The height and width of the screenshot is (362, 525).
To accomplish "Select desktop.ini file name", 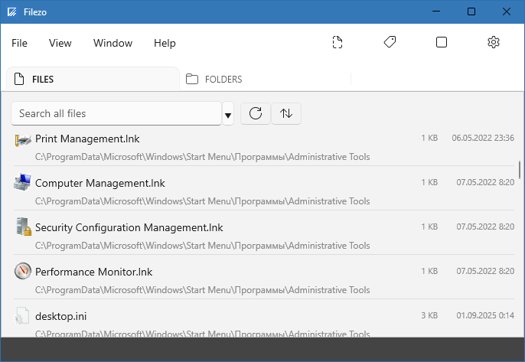I will coord(61,316).
